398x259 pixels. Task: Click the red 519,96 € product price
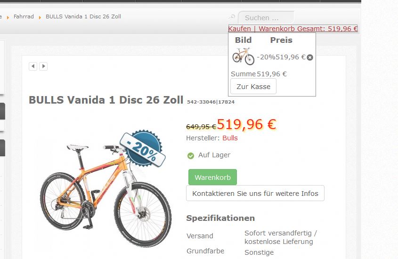(x=246, y=124)
